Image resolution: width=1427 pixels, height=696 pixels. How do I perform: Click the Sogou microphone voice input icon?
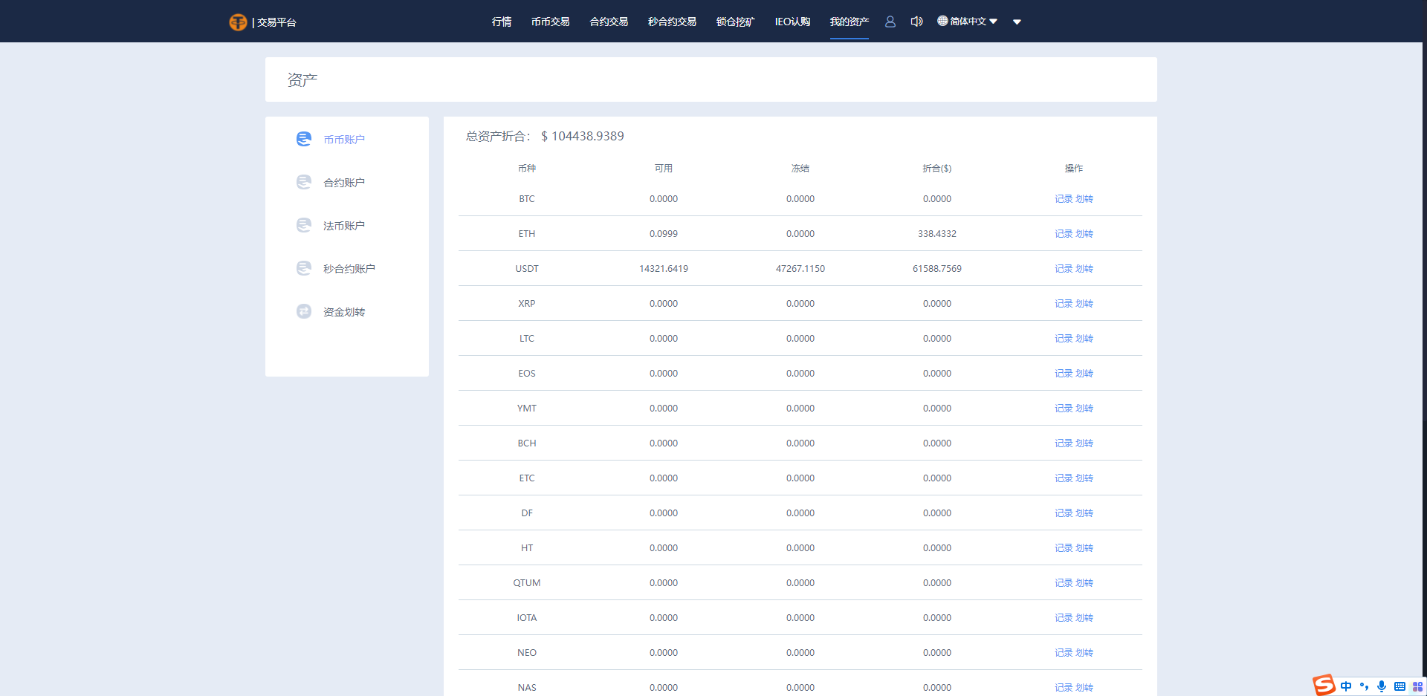tap(1381, 686)
